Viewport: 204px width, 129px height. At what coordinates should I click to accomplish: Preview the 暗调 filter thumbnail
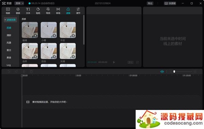coord(30,30)
